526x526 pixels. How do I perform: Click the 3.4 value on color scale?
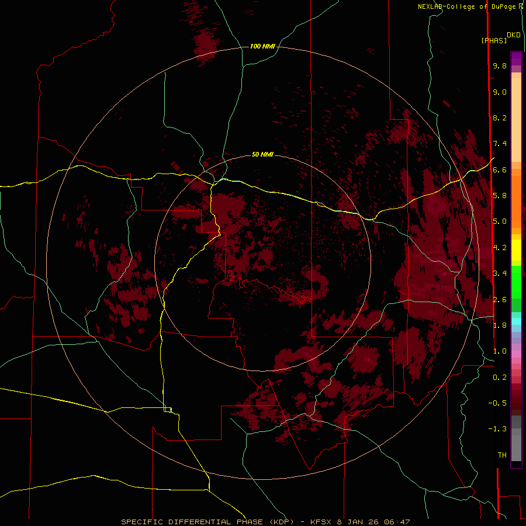coord(500,274)
